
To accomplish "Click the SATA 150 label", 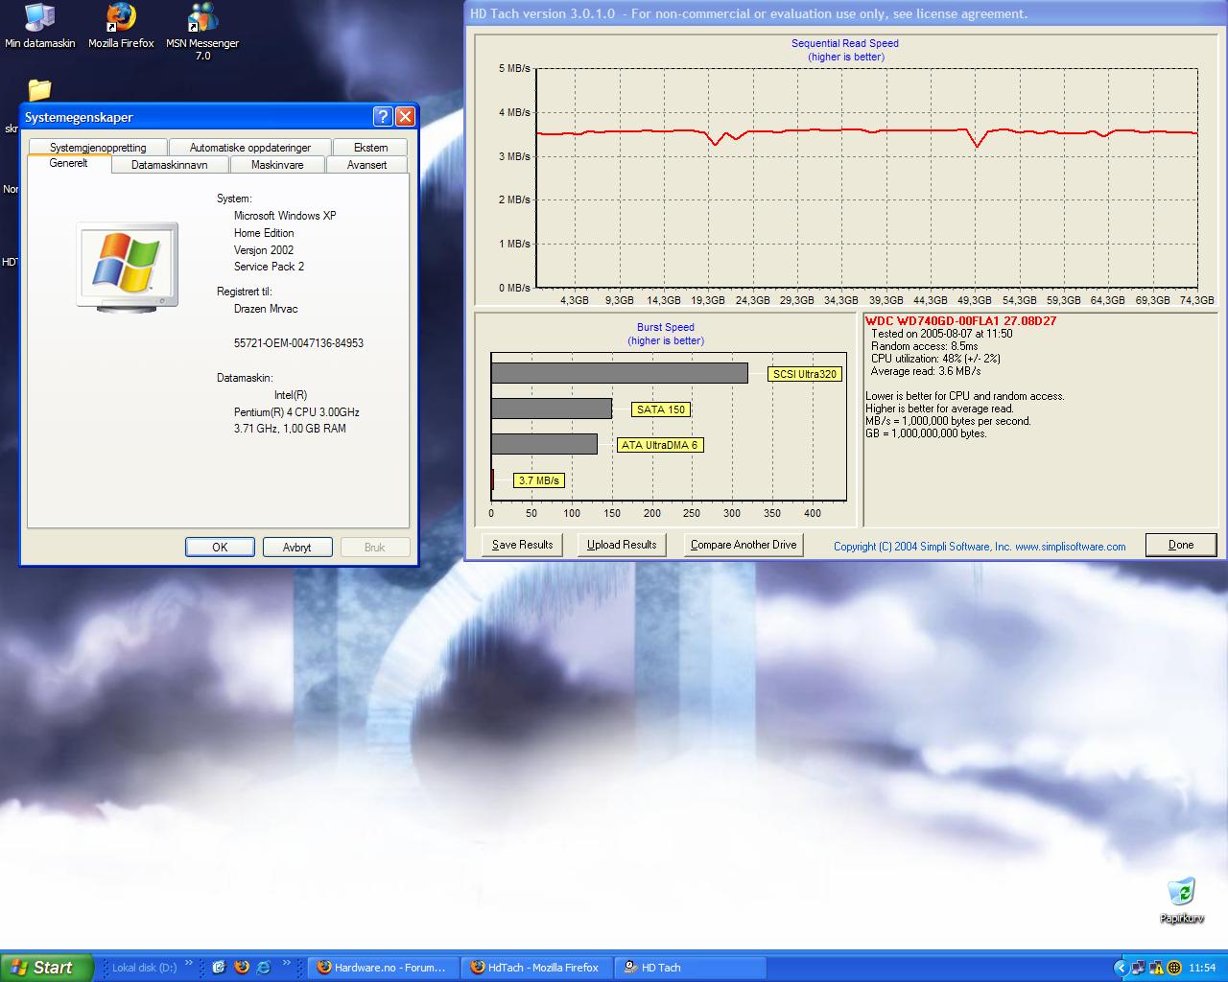I will coord(661,409).
